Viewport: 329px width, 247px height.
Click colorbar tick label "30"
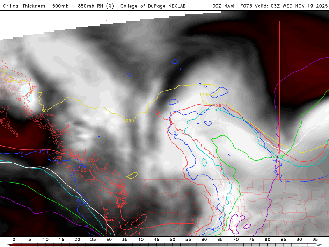[109, 240]
